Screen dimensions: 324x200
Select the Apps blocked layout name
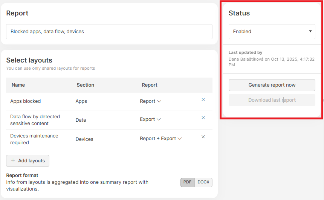(25, 101)
